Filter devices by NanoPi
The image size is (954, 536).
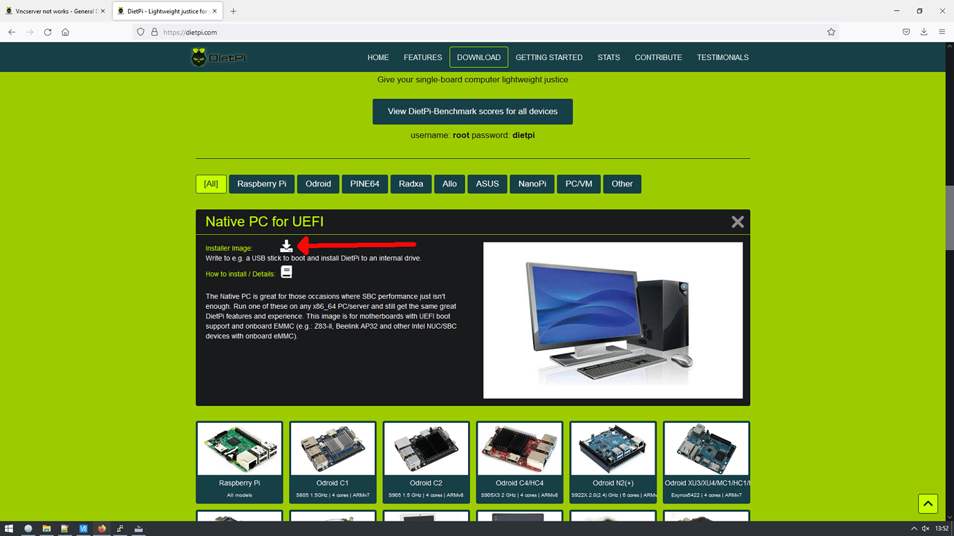coord(532,184)
